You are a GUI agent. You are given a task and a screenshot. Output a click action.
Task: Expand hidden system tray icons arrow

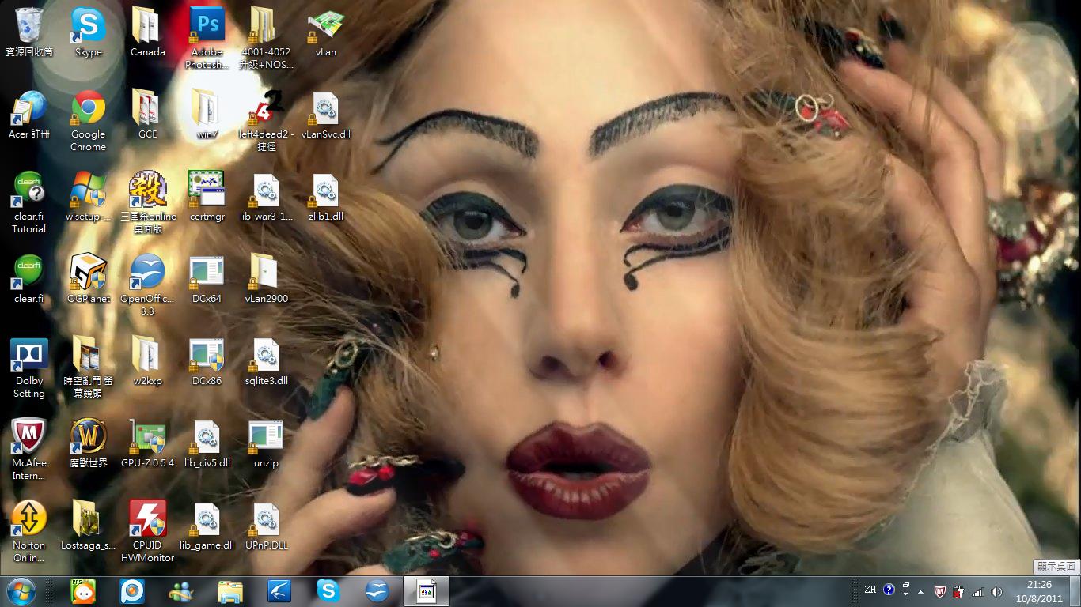(x=920, y=591)
